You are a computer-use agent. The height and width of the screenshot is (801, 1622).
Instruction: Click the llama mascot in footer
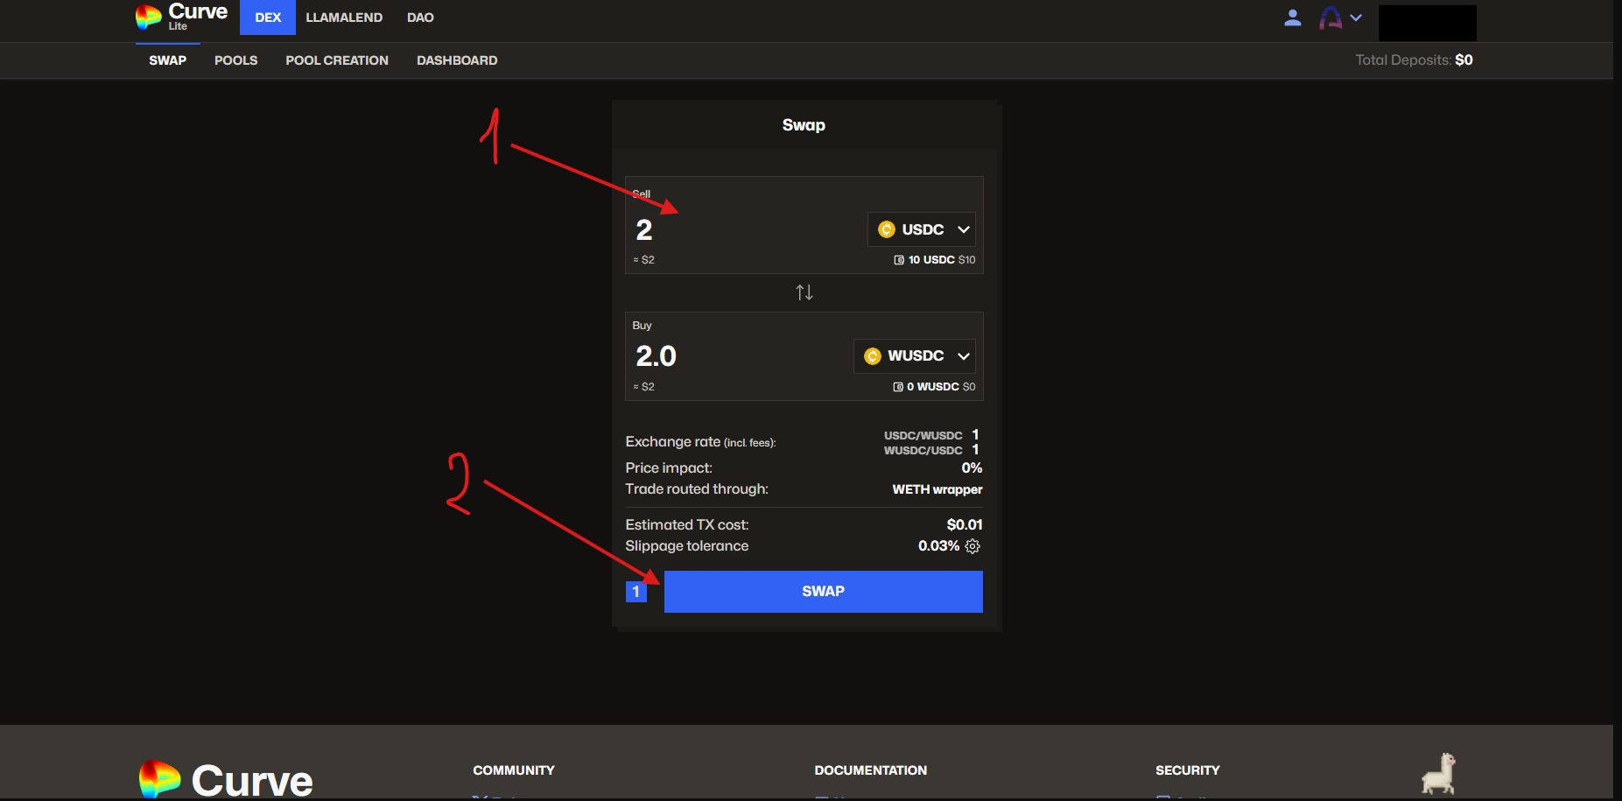coord(1438,774)
